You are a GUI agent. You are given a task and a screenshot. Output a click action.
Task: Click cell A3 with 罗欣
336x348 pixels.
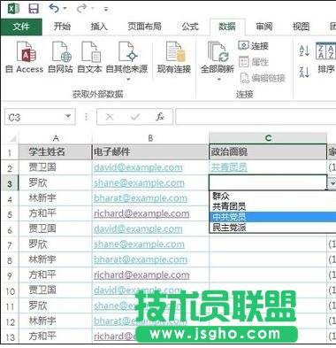tap(56, 183)
